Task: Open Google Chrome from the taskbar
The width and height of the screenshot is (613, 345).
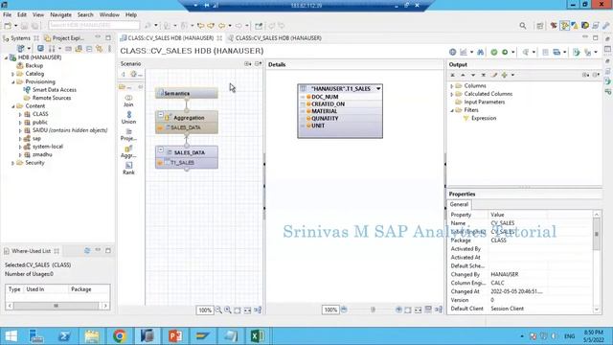Action: [120, 336]
